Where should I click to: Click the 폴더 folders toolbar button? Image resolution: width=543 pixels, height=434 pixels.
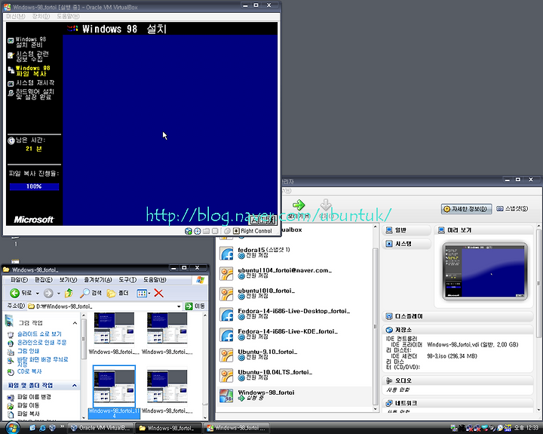(x=118, y=294)
